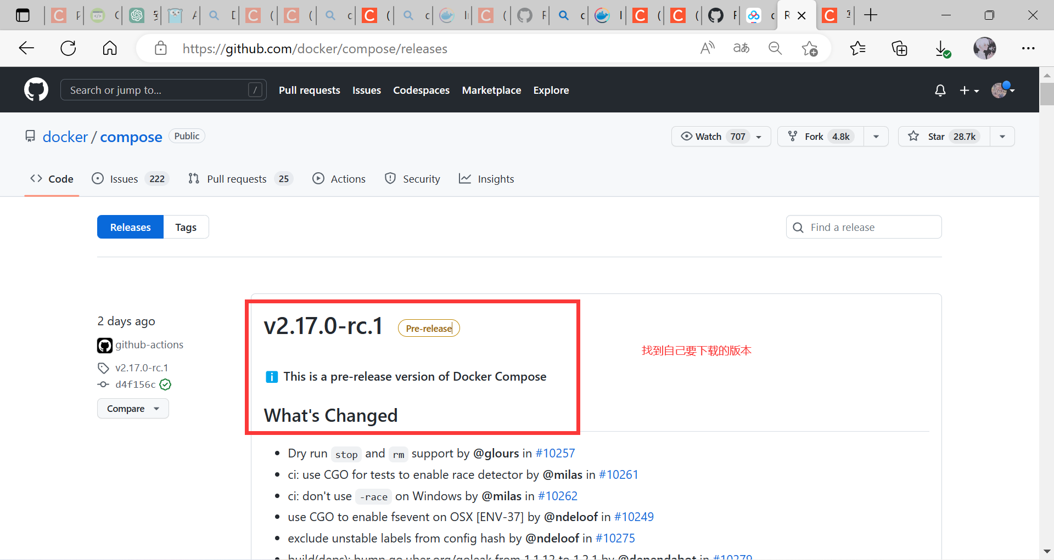Open browser profile avatar
The image size is (1054, 560).
point(985,48)
